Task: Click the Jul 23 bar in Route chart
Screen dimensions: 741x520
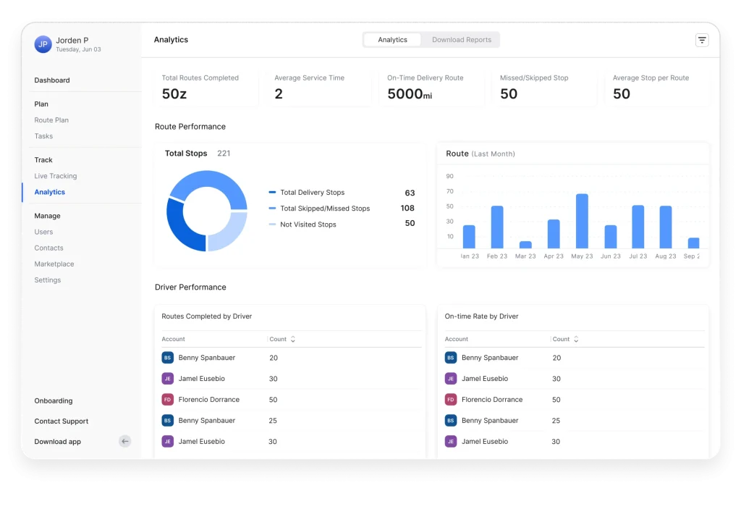Action: click(x=638, y=227)
